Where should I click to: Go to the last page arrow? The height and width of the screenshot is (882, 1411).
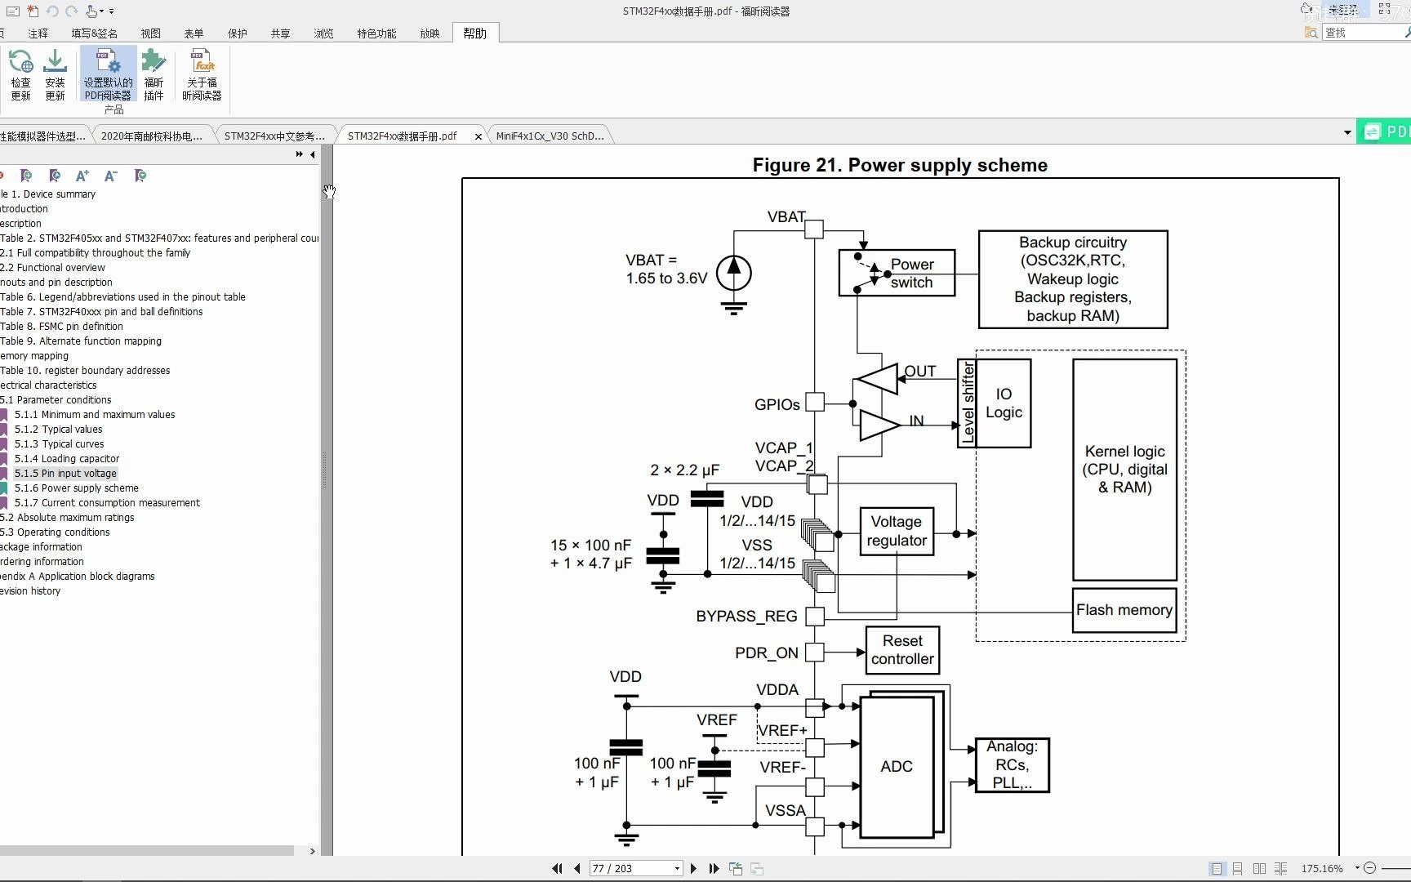coord(714,868)
